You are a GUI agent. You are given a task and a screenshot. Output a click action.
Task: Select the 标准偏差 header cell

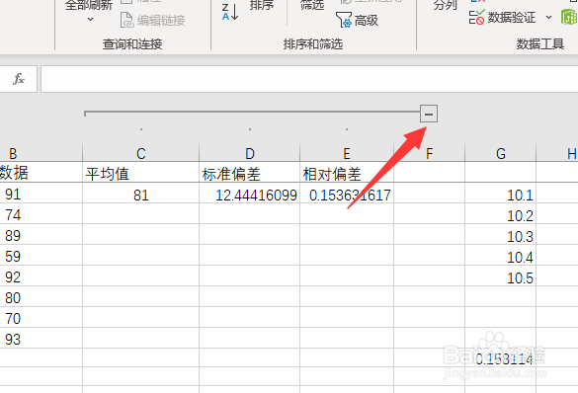pyautogui.click(x=250, y=172)
